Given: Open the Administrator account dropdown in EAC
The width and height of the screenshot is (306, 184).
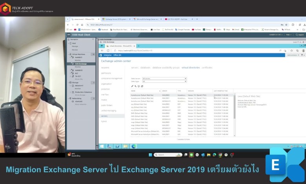Looking at the screenshot, I should (x=293, y=55).
